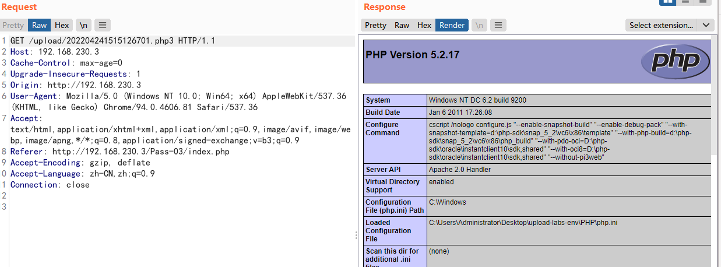Click the Origin: http://192.168.230.3 header line
The height and width of the screenshot is (267, 721).
(75, 85)
